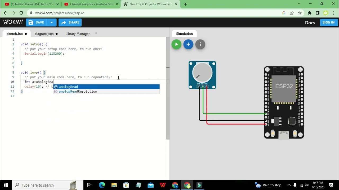Image resolution: width=339 pixels, height=190 pixels.
Task: Open Task View on taskbar
Action: point(89,185)
